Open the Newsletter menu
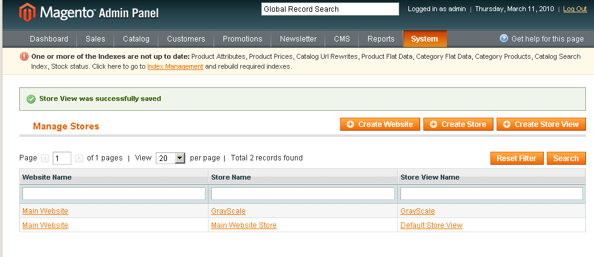Screen dimensions: 594x257 pyautogui.click(x=298, y=39)
